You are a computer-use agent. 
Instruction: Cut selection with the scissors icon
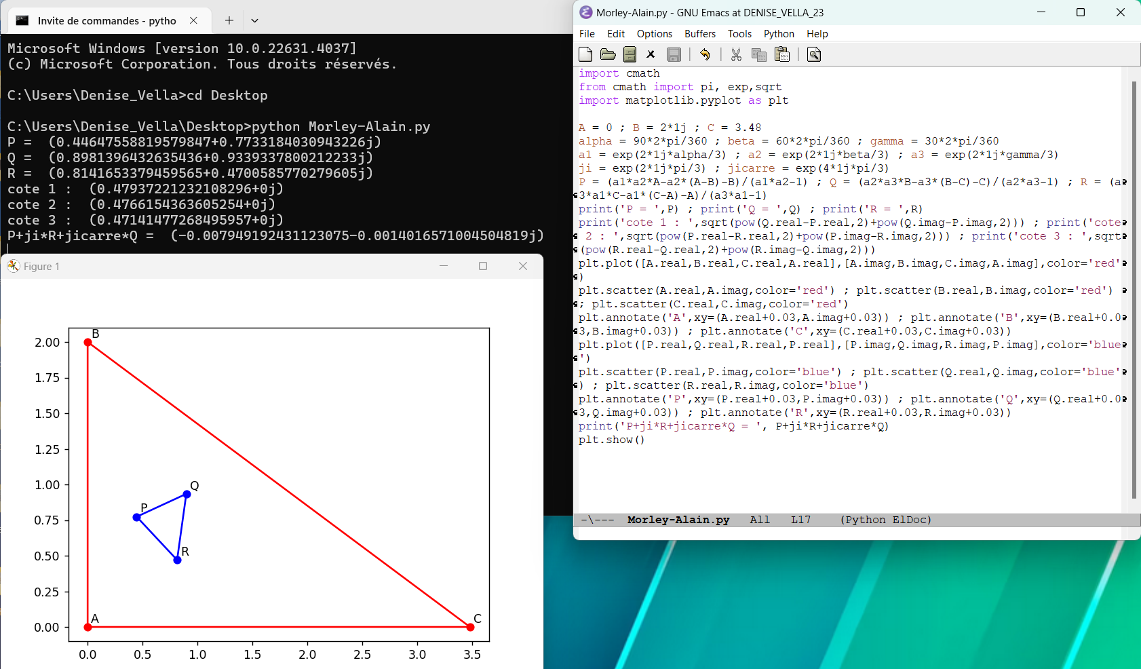coord(736,54)
